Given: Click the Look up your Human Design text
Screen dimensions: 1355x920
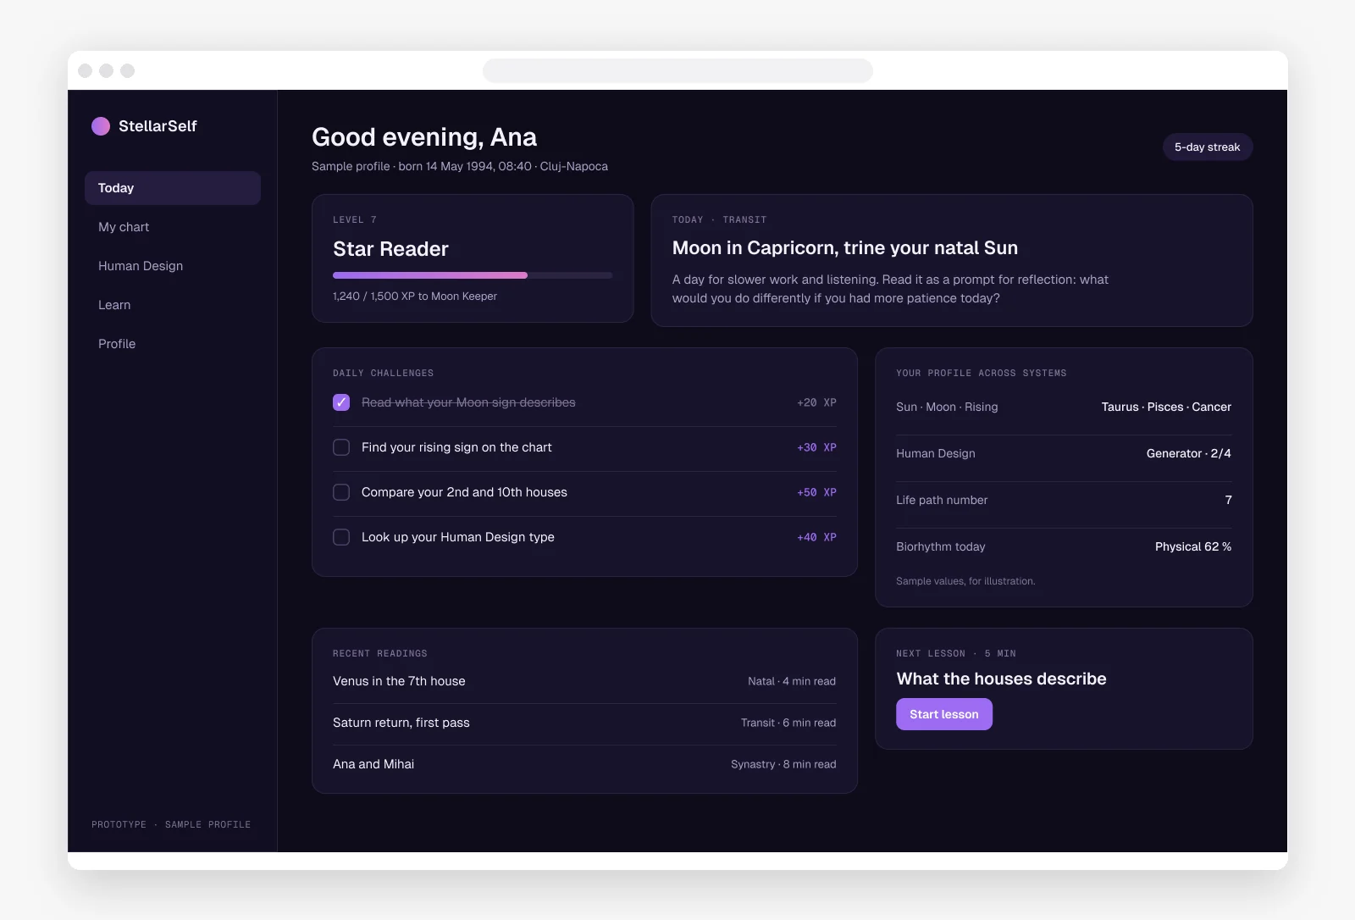Looking at the screenshot, I should click(458, 537).
